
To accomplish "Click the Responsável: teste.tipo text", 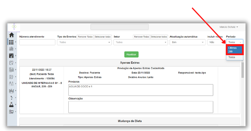I will click(192, 73).
